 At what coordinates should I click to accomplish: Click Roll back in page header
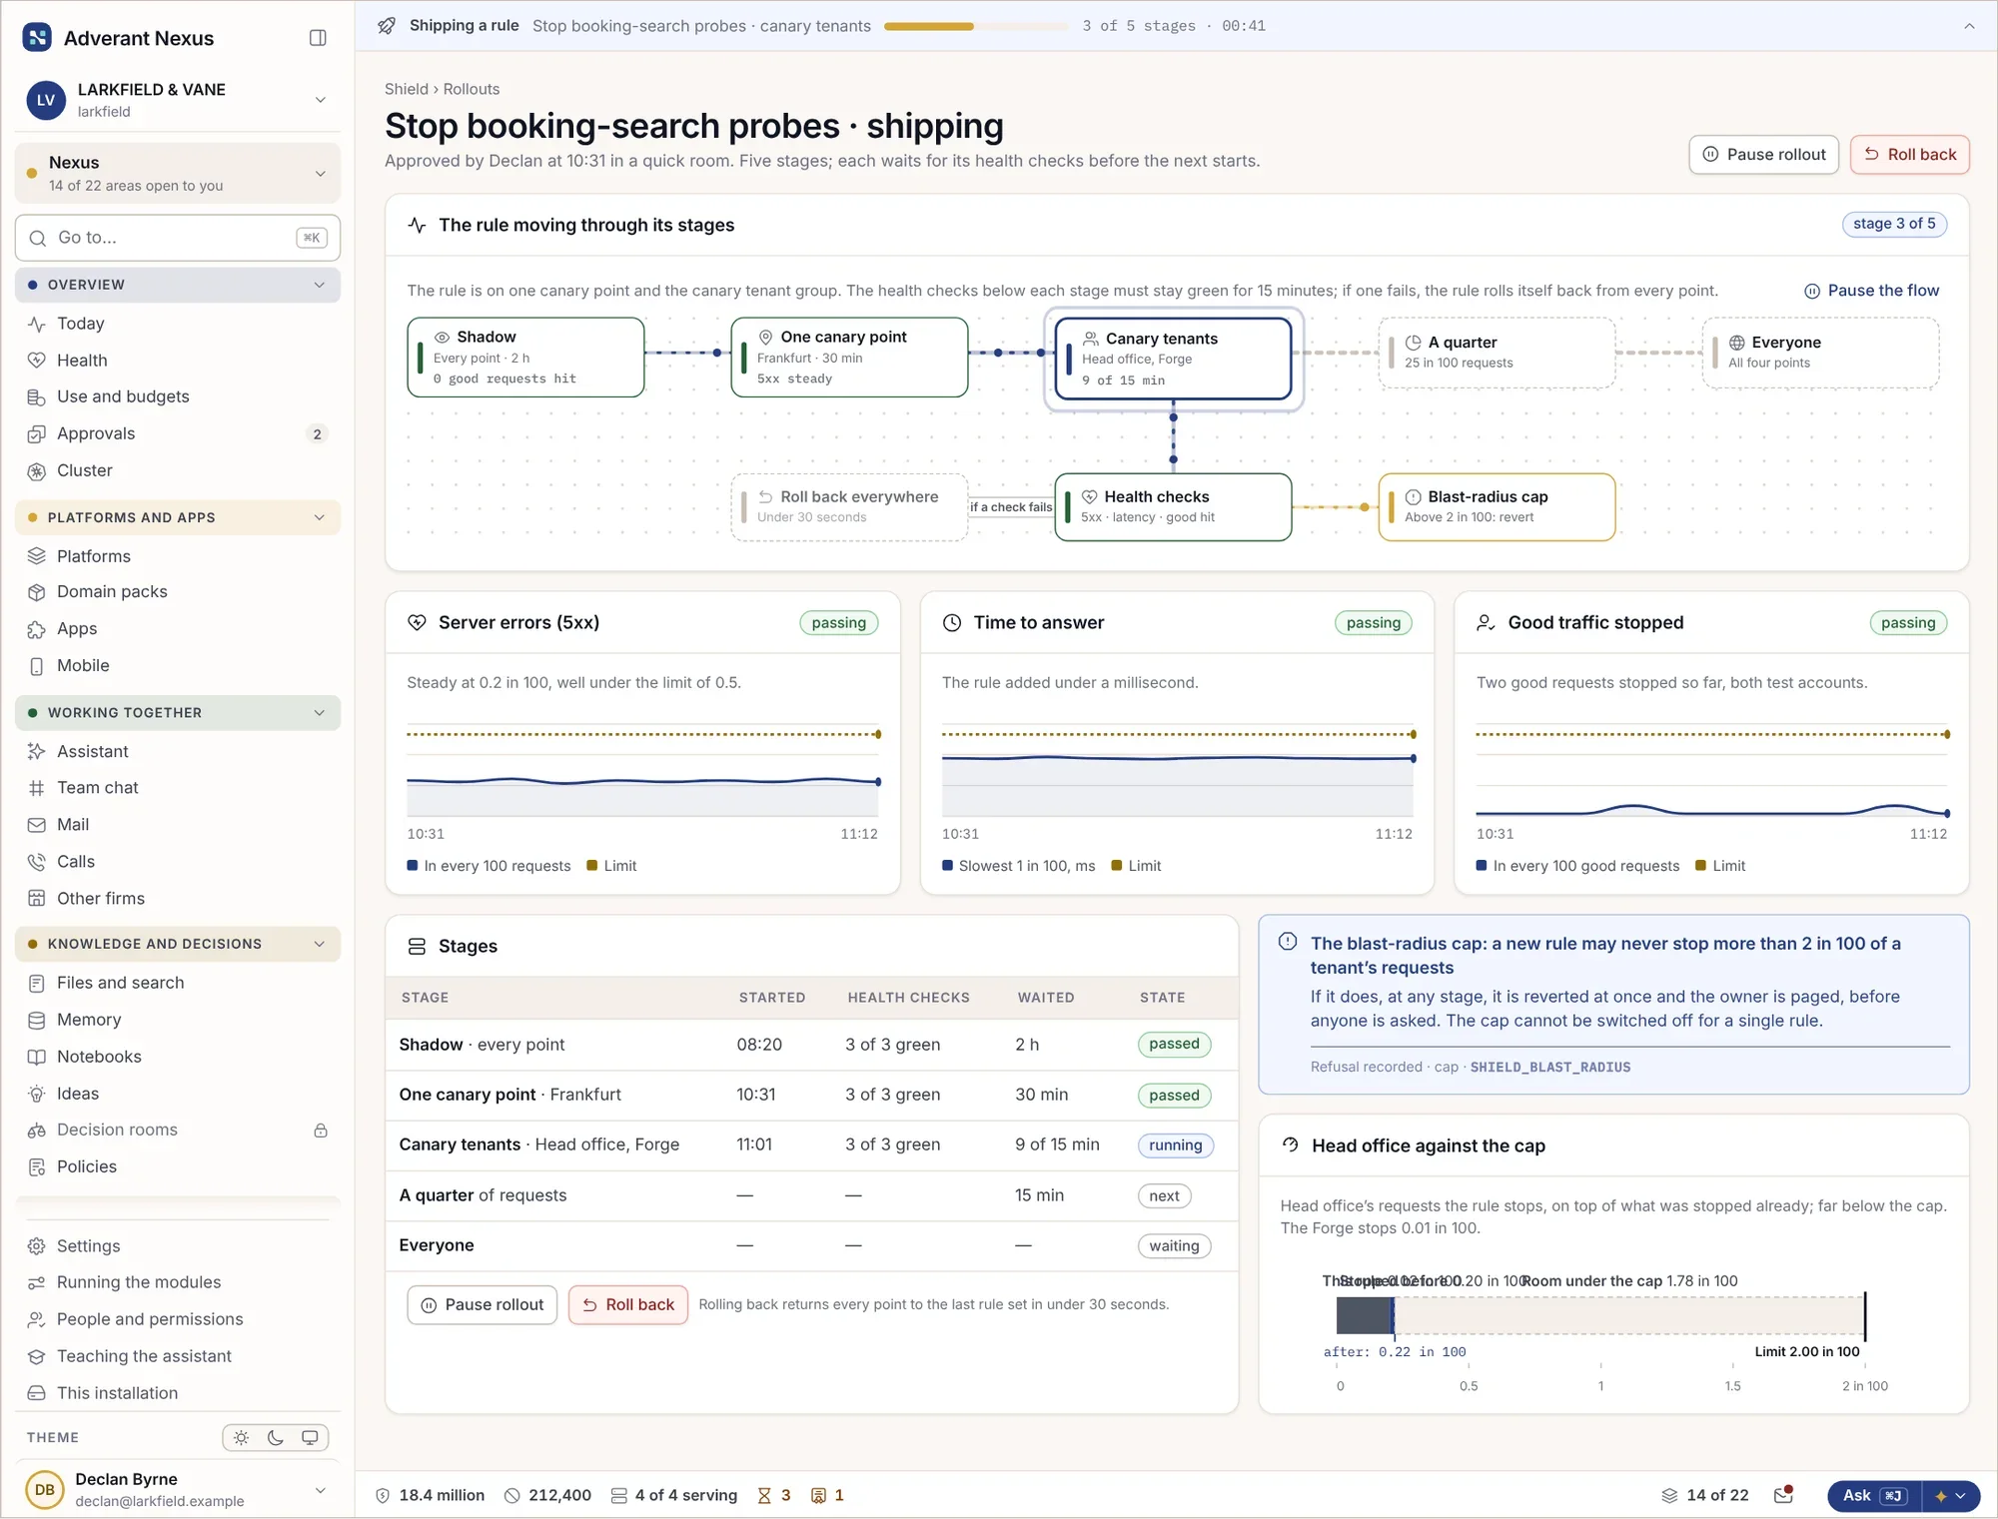(1909, 155)
